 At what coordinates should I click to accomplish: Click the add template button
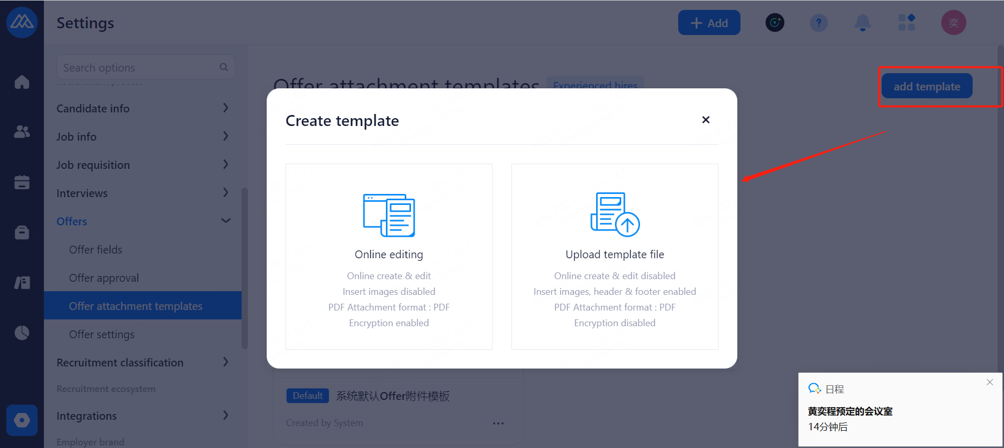927,86
